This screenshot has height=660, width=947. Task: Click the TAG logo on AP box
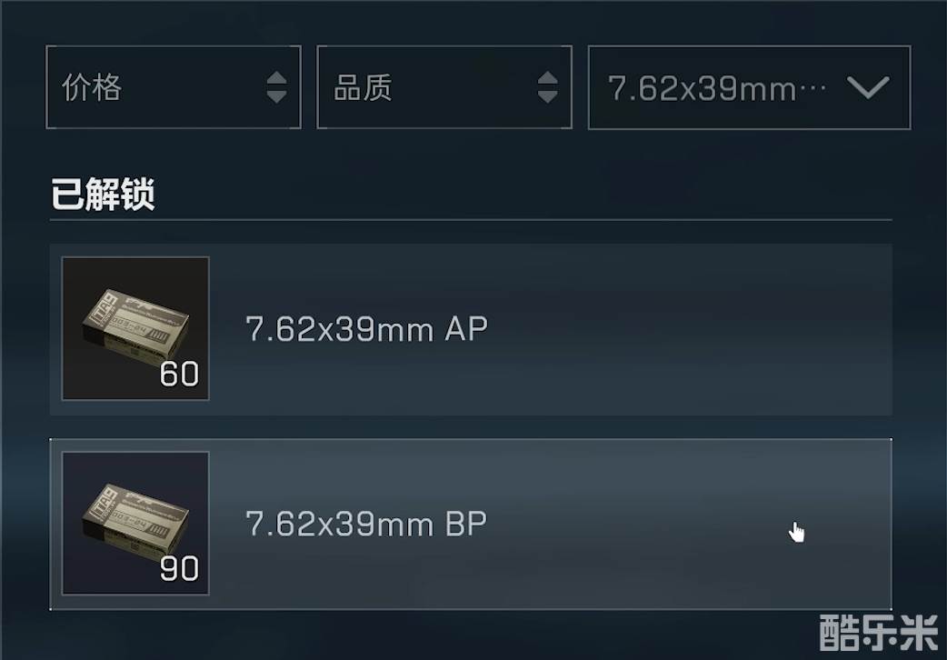pyautogui.click(x=104, y=311)
